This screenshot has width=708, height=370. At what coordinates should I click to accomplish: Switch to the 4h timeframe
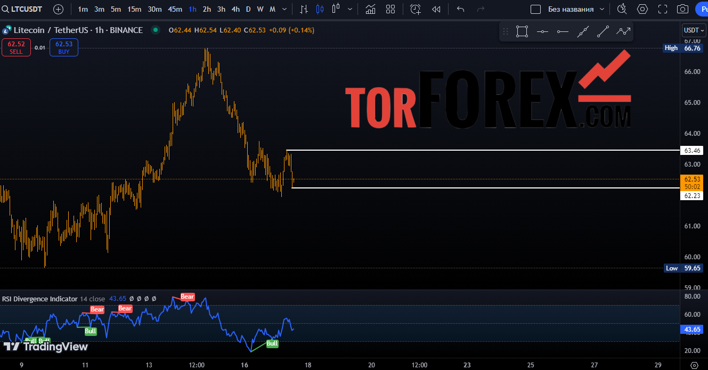(235, 9)
